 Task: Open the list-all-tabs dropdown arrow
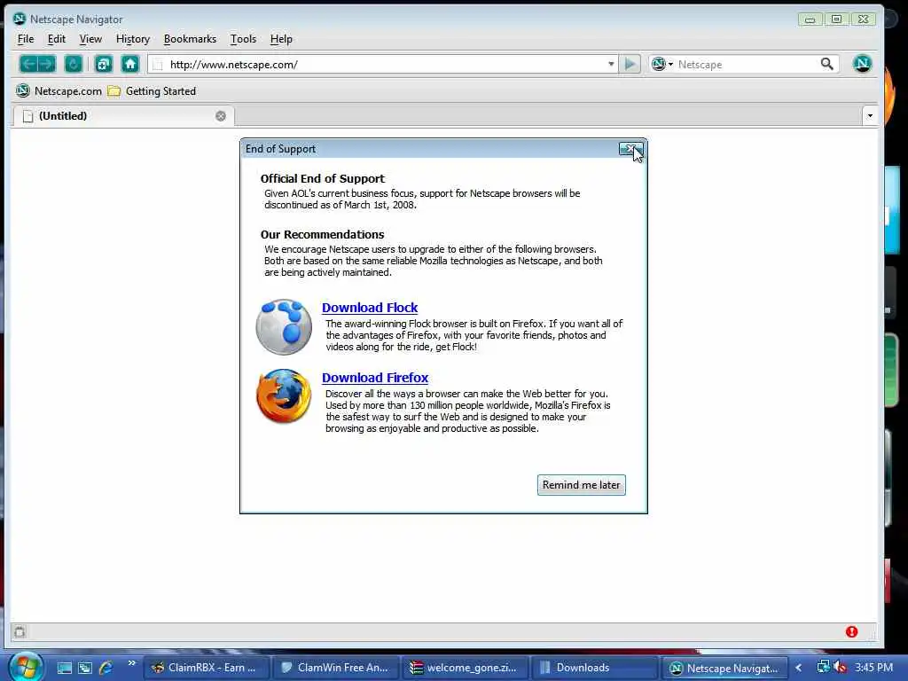[x=870, y=116]
